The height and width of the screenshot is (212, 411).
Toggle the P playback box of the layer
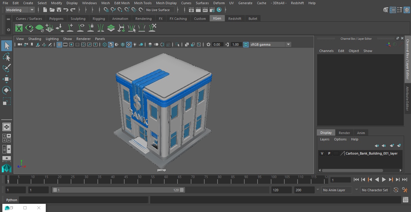pos(329,153)
